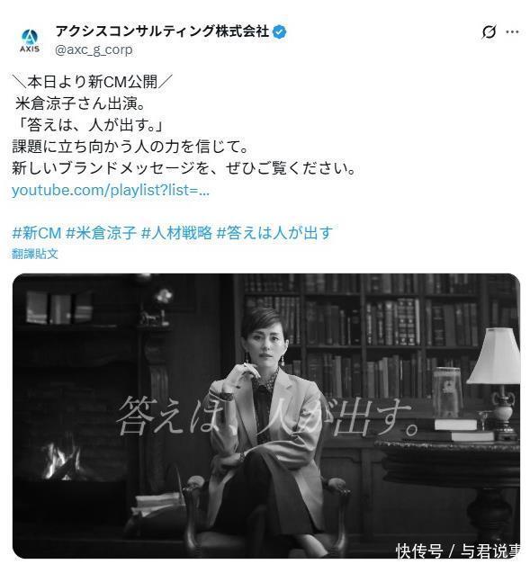Click the line ＼本日より新CM公開／
The width and height of the screenshot is (530, 564).
tap(92, 83)
